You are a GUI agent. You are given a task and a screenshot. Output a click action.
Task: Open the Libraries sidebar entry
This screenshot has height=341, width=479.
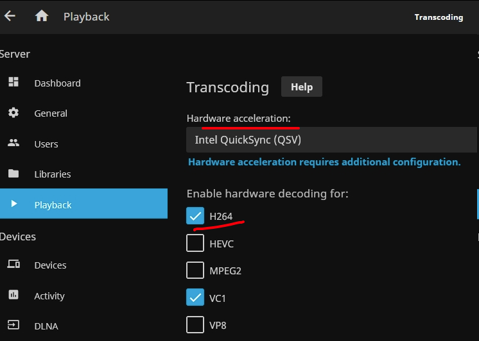tap(52, 174)
